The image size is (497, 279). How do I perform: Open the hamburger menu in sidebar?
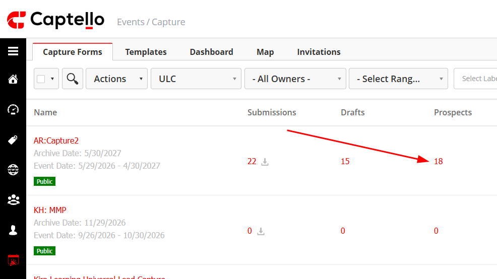[13, 51]
